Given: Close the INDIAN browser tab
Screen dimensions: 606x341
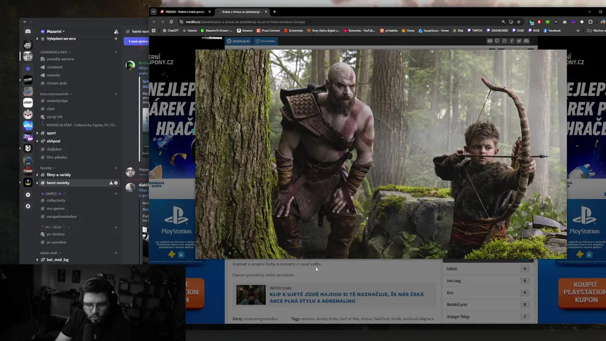Looking at the screenshot, I should coord(209,12).
